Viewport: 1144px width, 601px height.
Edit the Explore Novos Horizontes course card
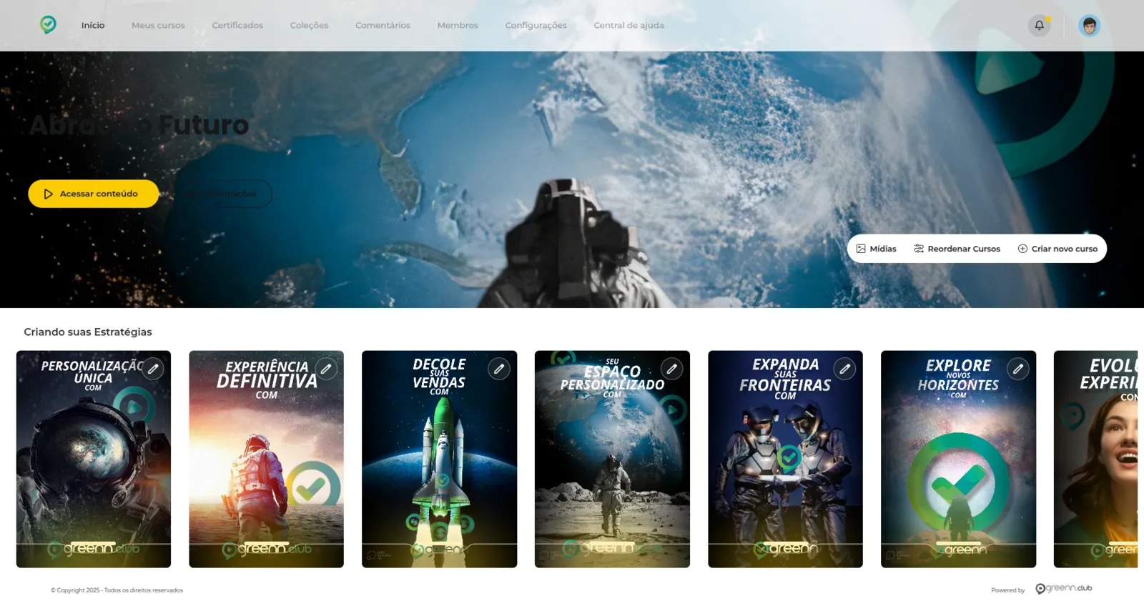(1018, 369)
